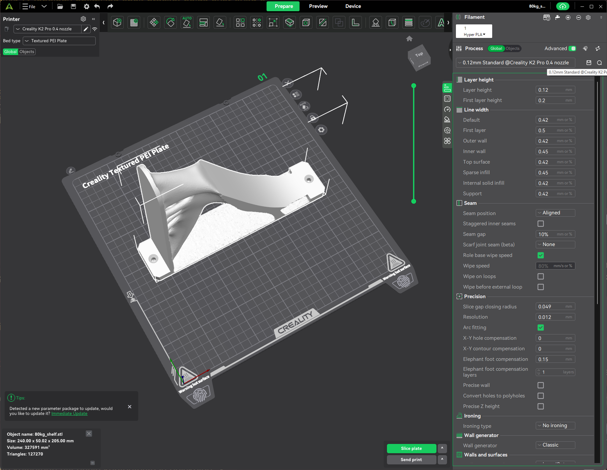Click the Arrange all objects icon
The width and height of the screenshot is (607, 470).
click(204, 22)
